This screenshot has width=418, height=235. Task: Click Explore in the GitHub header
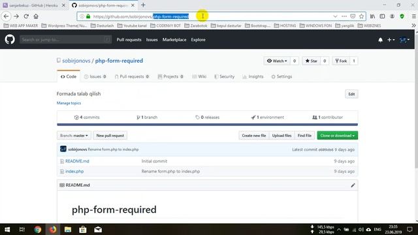(198, 40)
